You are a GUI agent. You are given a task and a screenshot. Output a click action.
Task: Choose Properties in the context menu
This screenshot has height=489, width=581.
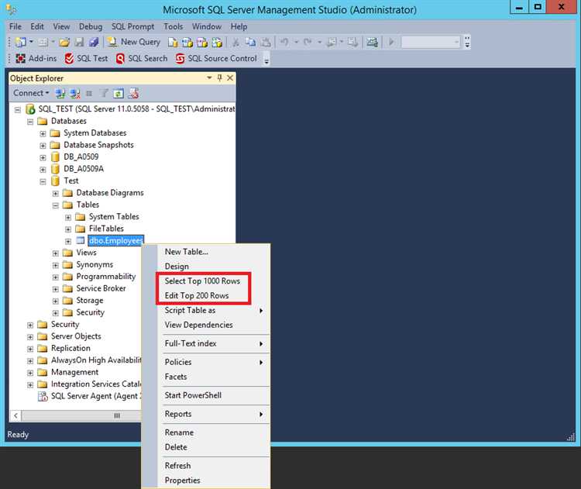pos(182,480)
